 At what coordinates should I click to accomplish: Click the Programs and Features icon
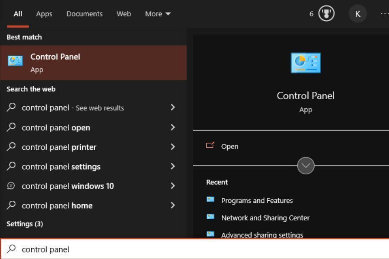[x=210, y=199]
